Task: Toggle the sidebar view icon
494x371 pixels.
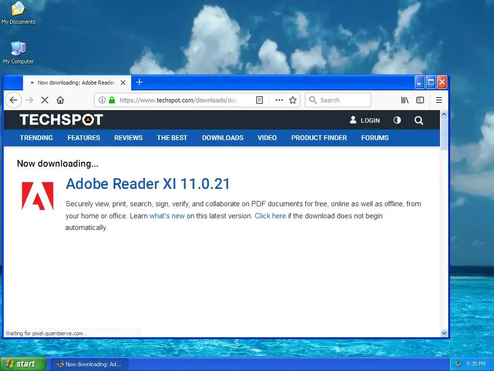Action: (x=420, y=100)
